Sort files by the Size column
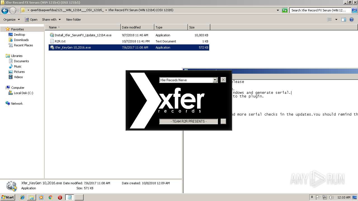Image resolution: width=358 pixels, height=201 pixels. click(199, 27)
